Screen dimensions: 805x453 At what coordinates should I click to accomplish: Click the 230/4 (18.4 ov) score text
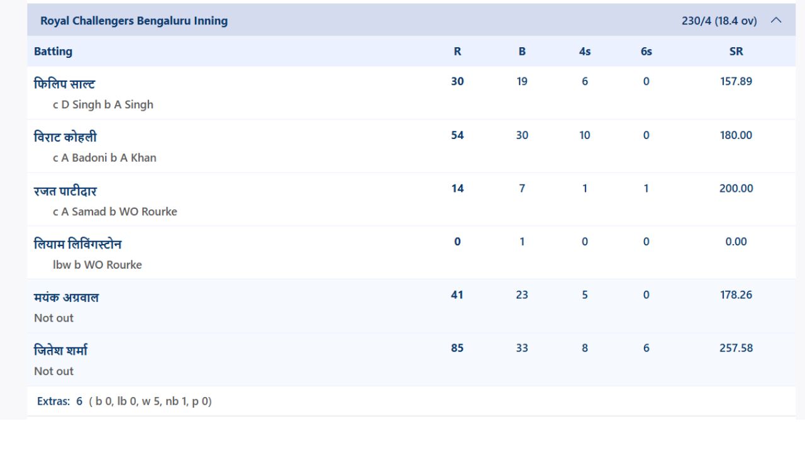(719, 21)
